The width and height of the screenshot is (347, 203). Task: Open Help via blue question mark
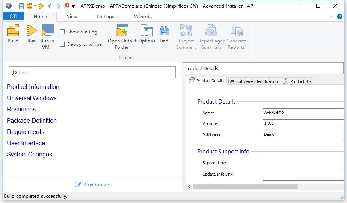[340, 17]
